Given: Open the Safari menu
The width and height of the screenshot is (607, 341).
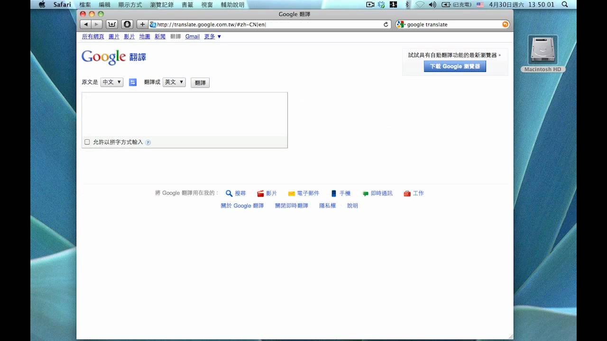Looking at the screenshot, I should coord(62,4).
